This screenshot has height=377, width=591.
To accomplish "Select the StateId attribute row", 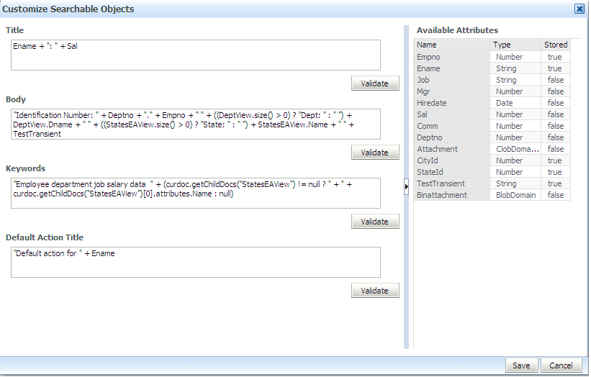I will click(492, 172).
